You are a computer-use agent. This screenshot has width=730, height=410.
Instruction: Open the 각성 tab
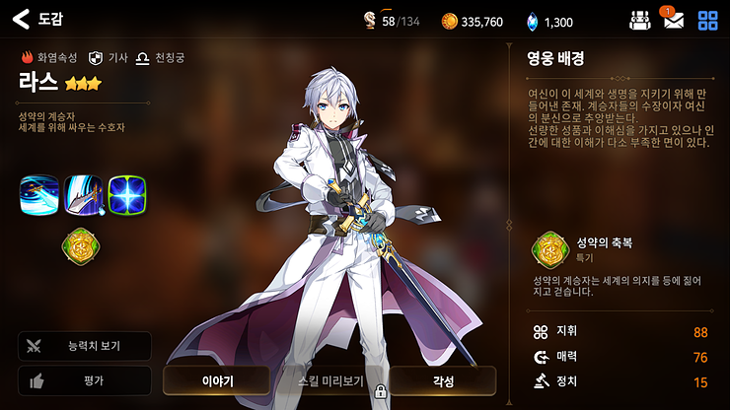[x=443, y=381]
